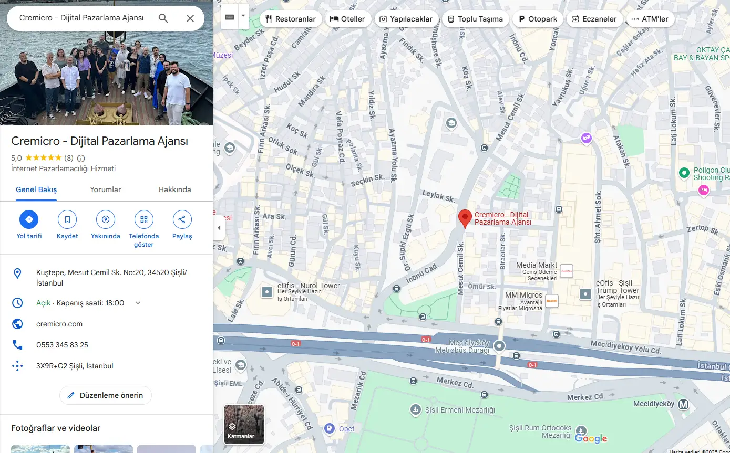Open the input tools dropdown arrow

click(x=243, y=16)
